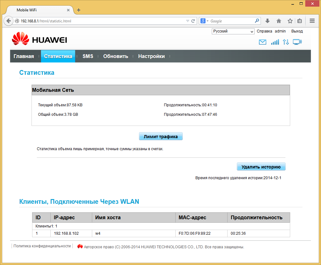Screen dimensions: 321x265
Task: Click Текущий объем 87.58 KB value
Action: pos(75,105)
